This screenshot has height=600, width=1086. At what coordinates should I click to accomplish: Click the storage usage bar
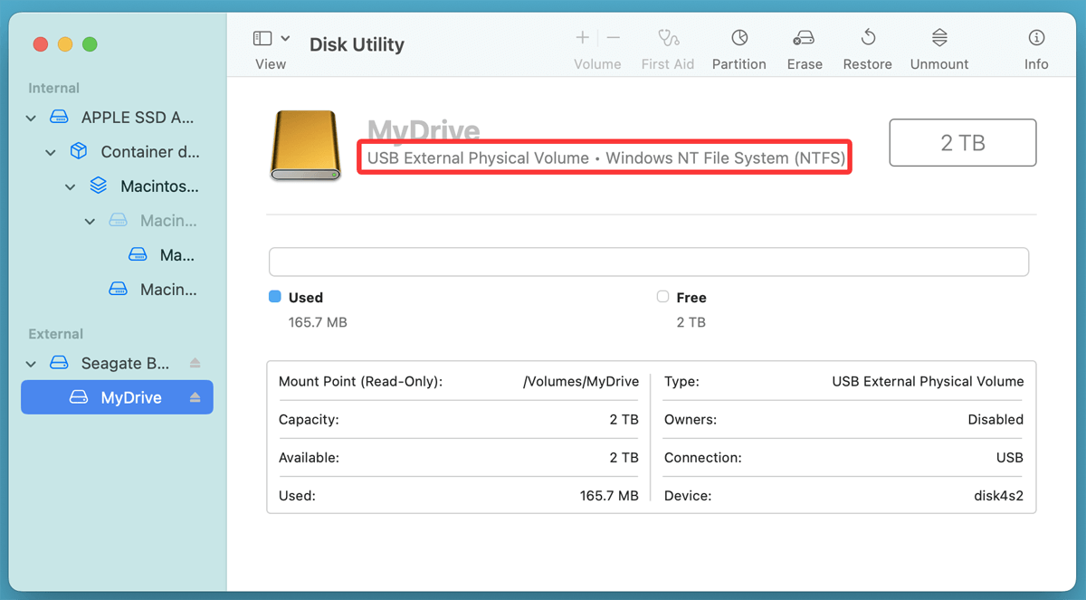tap(648, 262)
